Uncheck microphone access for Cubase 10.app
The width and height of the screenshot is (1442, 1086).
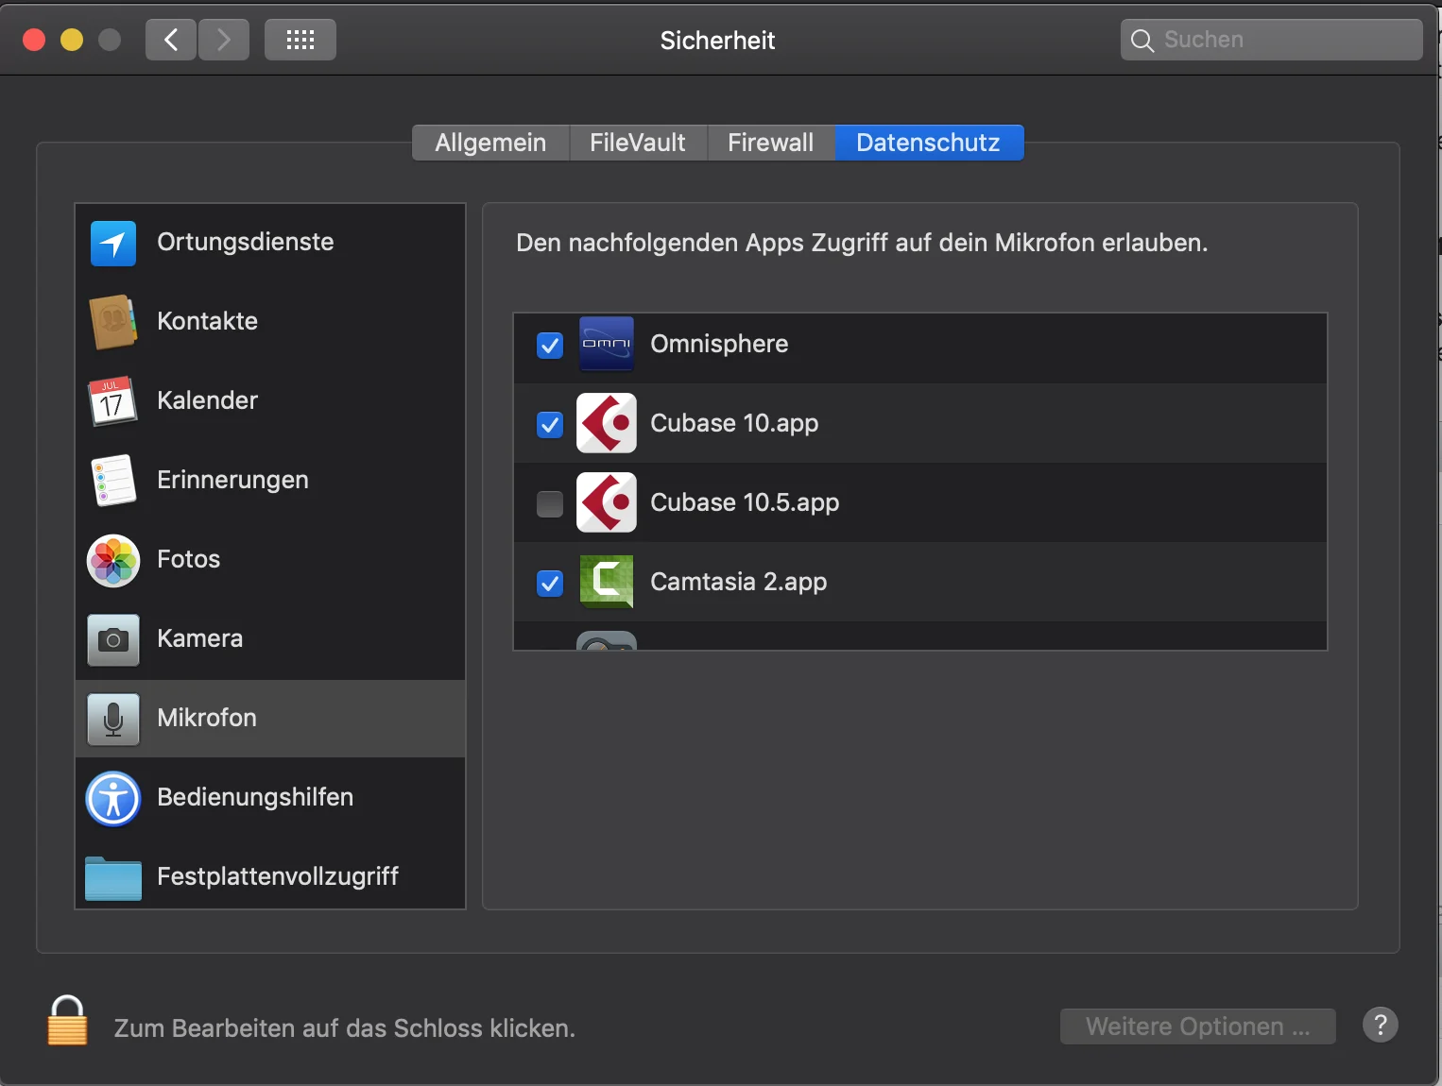[x=550, y=425]
